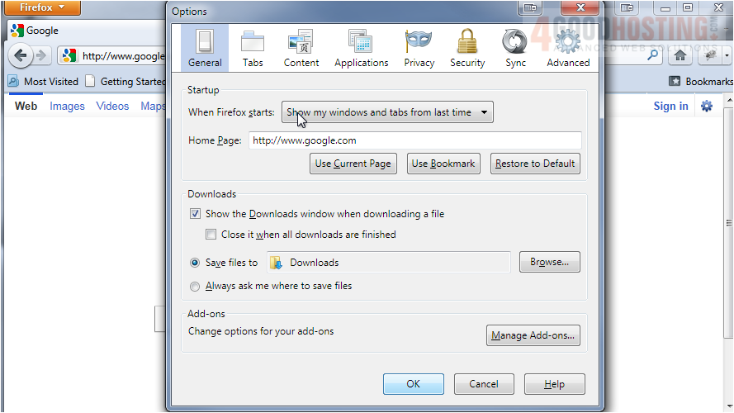Click the browser Back arrow button
The image size is (734, 413).
point(21,56)
